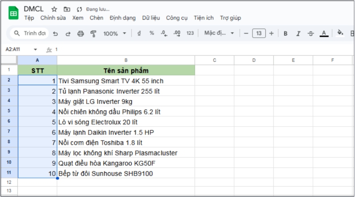Open the Định dạng menu
Screen dimensions: 355x197
click(x=122, y=18)
